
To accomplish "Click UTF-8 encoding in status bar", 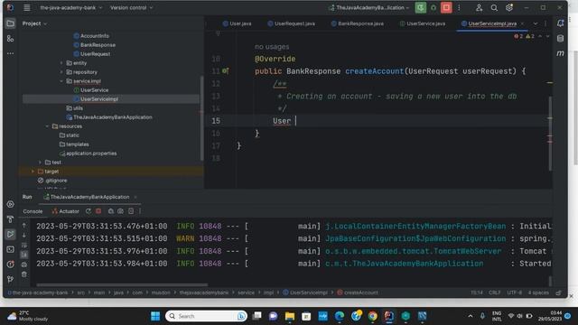I will click(514, 292).
